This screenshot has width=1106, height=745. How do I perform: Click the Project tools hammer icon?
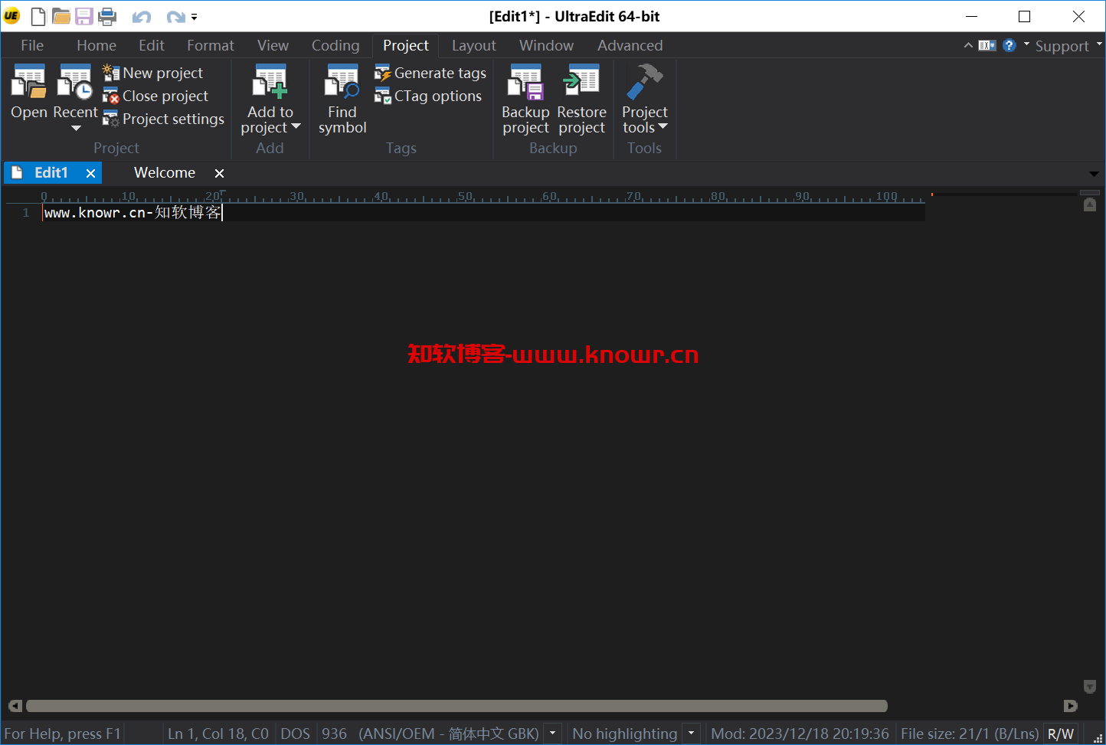(644, 82)
